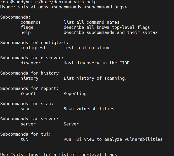Click the 'commands' subcommand name
This screenshot has height=156, width=174.
click(30, 22)
